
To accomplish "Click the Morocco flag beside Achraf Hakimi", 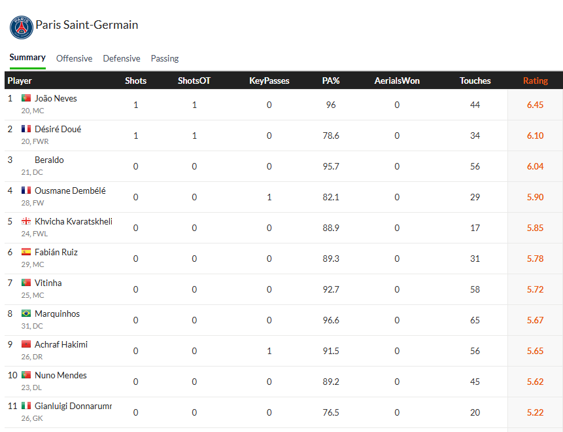I will click(26, 344).
